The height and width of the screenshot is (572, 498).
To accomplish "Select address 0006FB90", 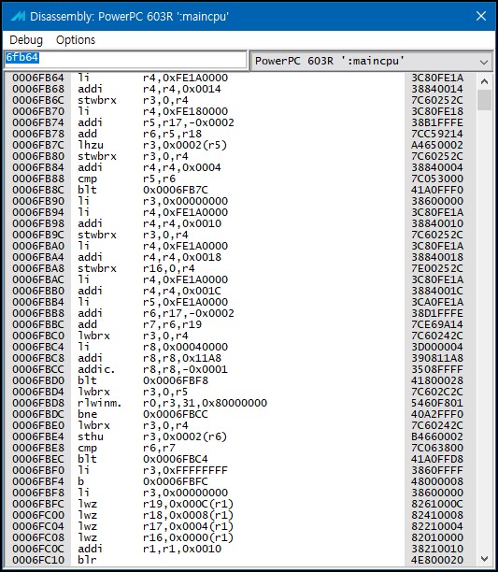I will point(38,201).
